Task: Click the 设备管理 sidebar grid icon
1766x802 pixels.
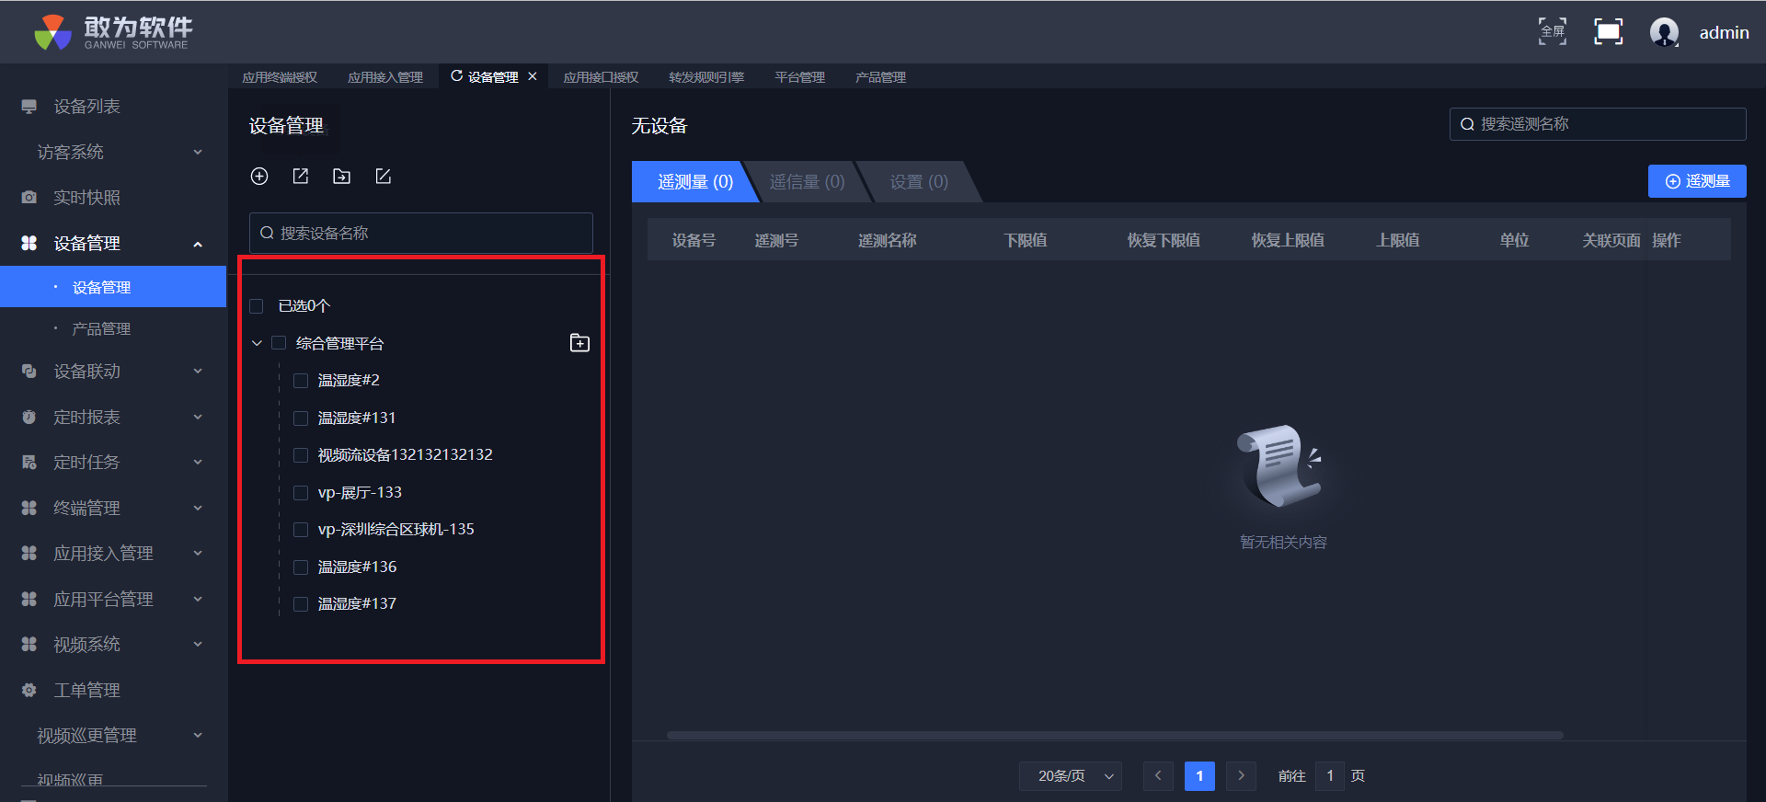Action: click(x=29, y=244)
